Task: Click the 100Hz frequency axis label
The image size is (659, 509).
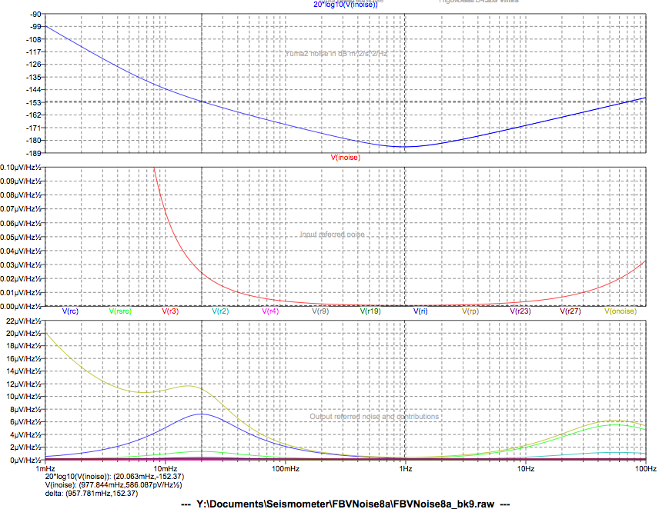Action: [x=646, y=469]
